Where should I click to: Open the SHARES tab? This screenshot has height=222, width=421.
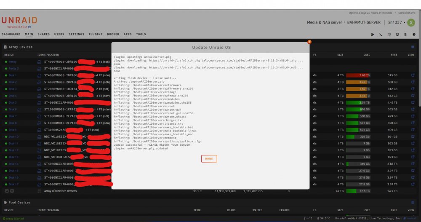coord(43,35)
